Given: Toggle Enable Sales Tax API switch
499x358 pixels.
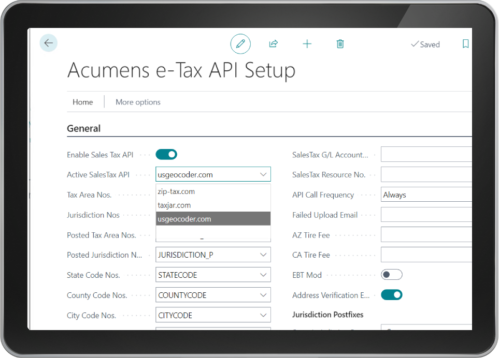Looking at the screenshot, I should tap(166, 155).
